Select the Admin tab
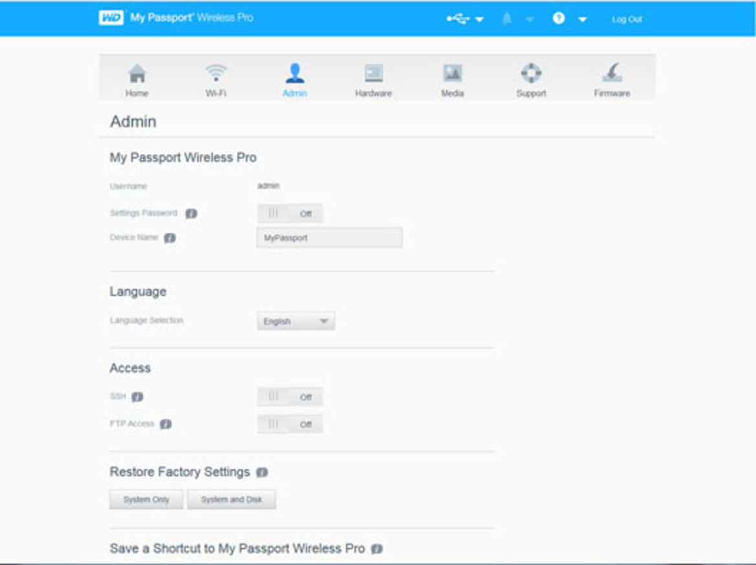Image resolution: width=756 pixels, height=565 pixels. 295,80
